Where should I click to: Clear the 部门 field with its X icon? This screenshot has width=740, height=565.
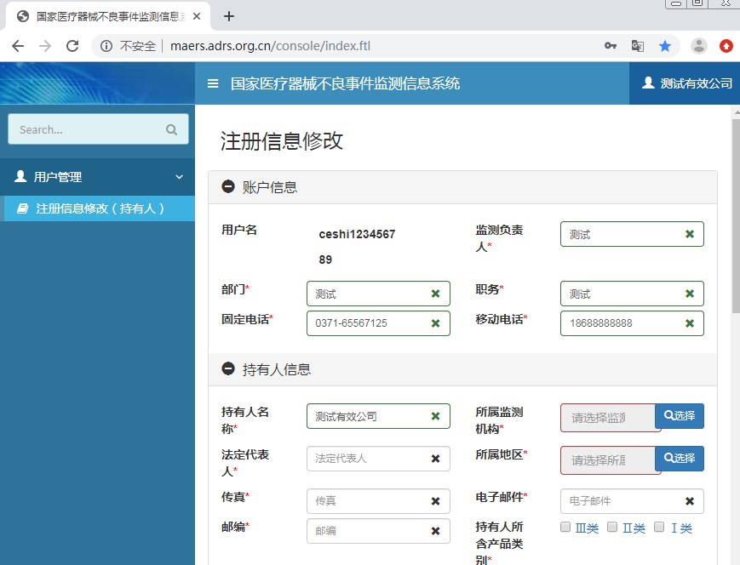435,294
